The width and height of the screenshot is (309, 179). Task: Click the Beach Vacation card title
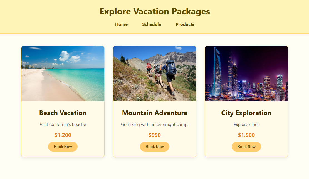click(63, 113)
